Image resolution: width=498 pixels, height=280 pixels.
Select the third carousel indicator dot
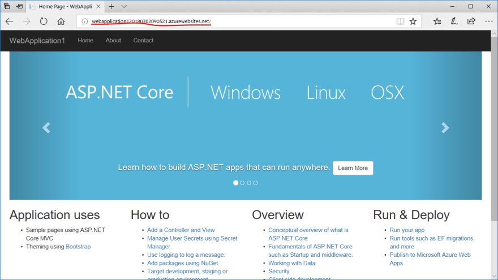249,183
